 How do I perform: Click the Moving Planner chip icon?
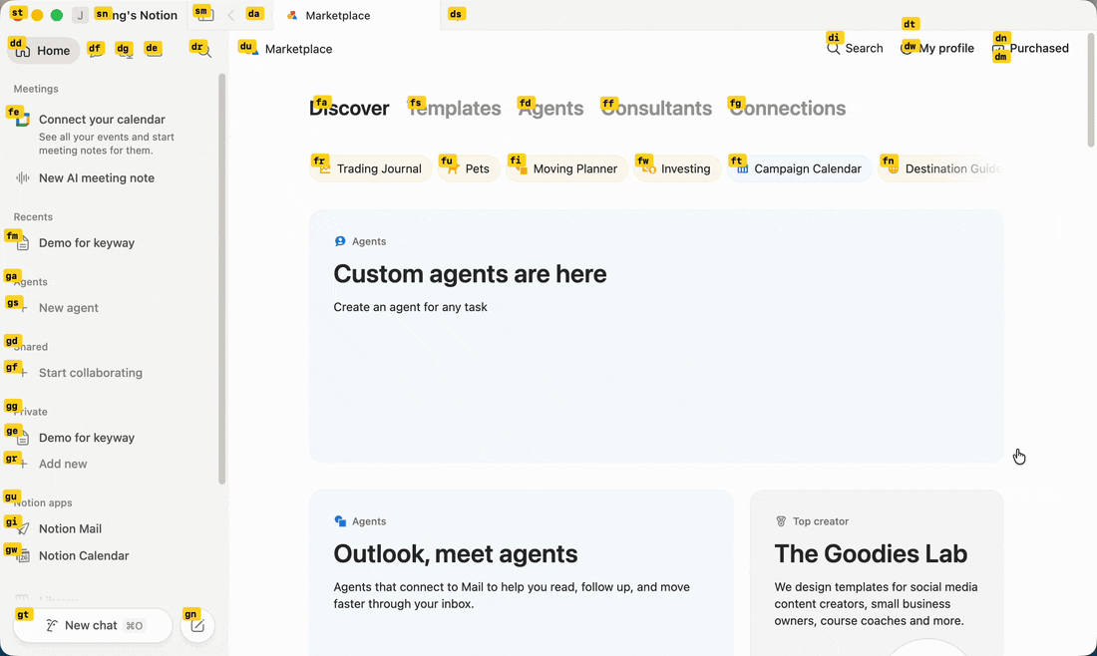point(521,168)
